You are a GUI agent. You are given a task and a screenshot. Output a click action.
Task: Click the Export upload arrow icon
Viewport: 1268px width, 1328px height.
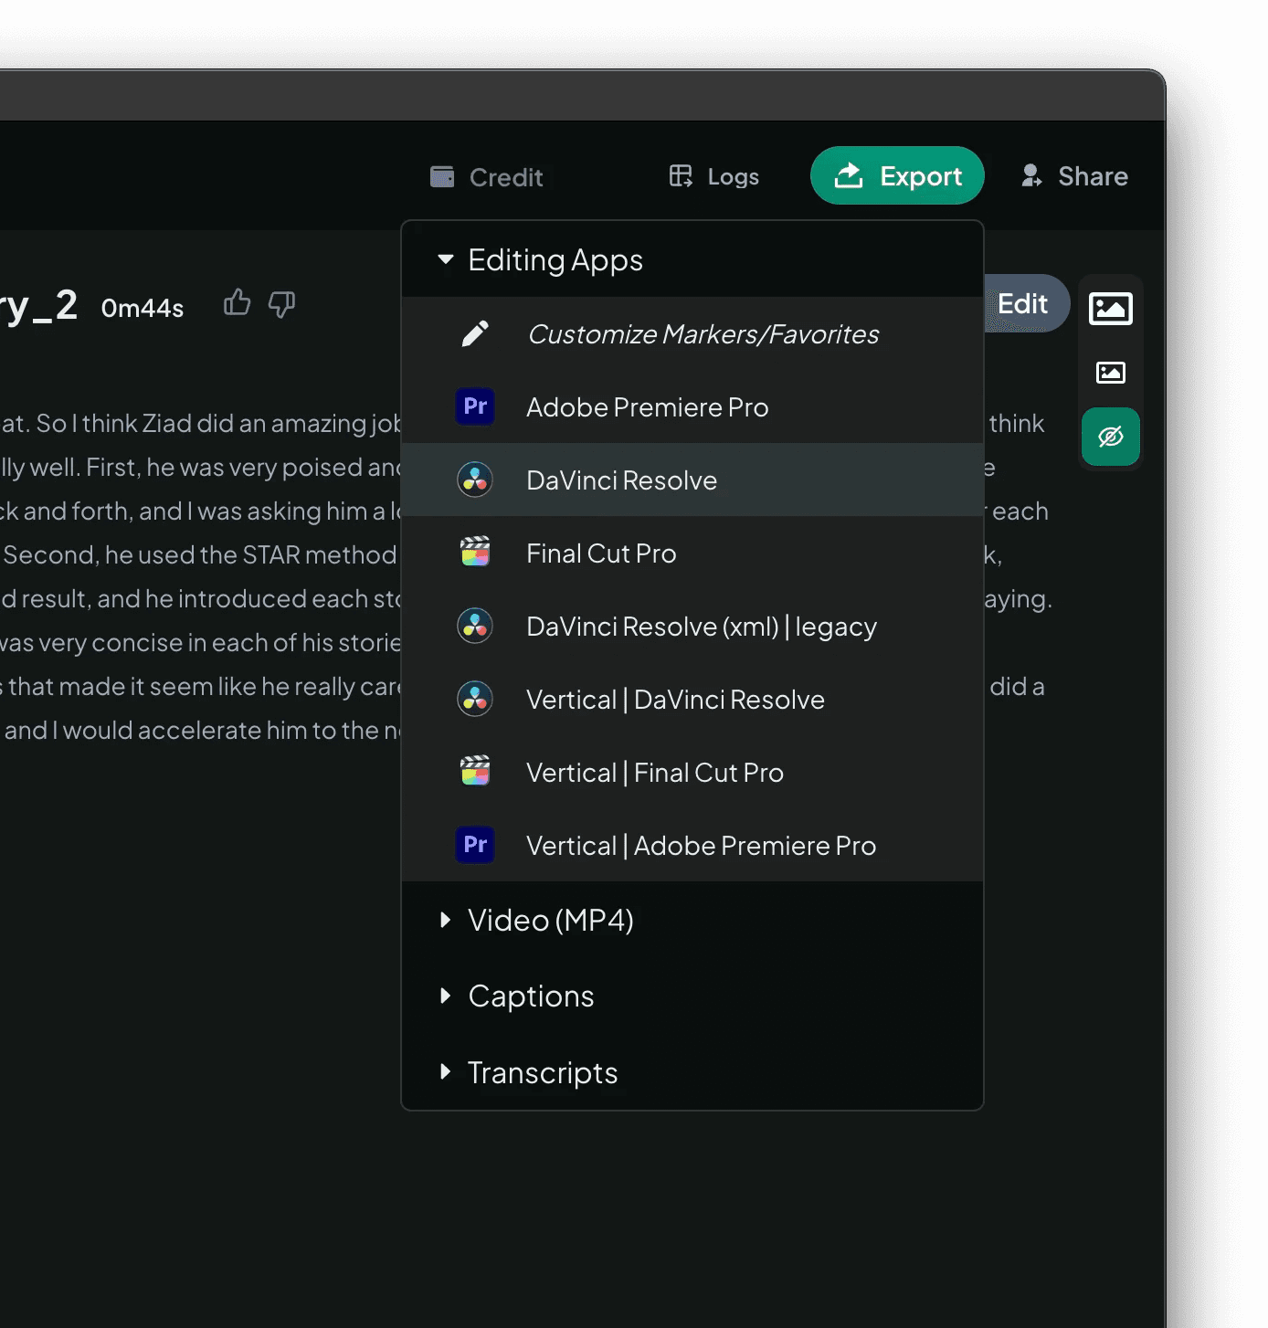849,174
